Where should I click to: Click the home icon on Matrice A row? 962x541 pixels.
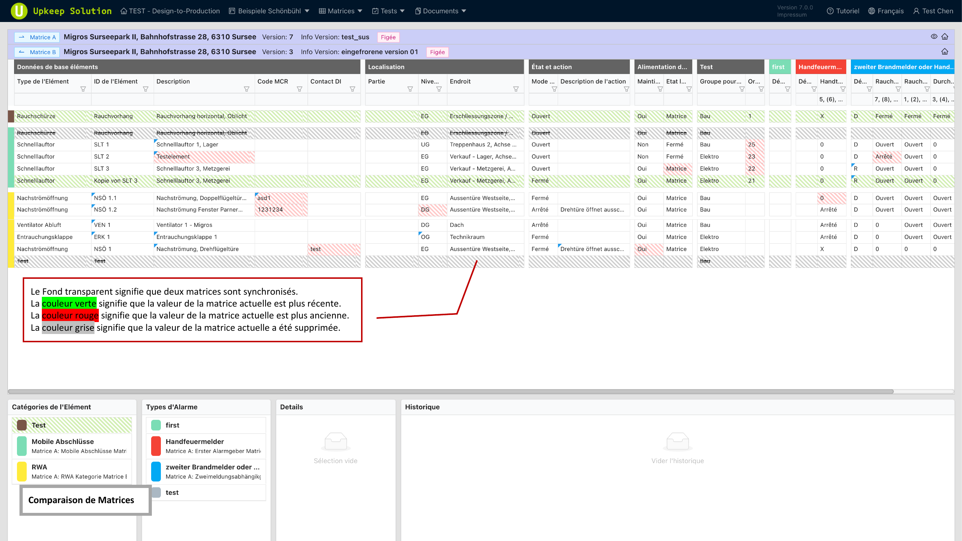tap(945, 36)
